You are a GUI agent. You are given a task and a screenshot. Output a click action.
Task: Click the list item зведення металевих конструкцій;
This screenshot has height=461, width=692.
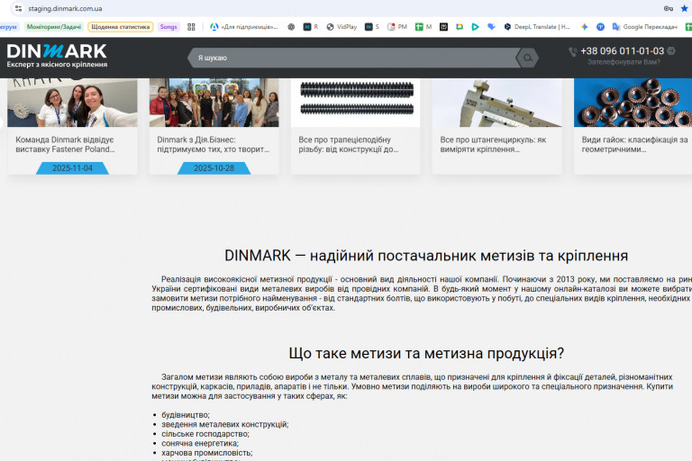pos(225,424)
